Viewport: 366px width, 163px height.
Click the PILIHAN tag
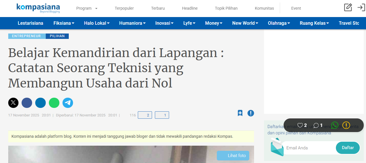[57, 36]
